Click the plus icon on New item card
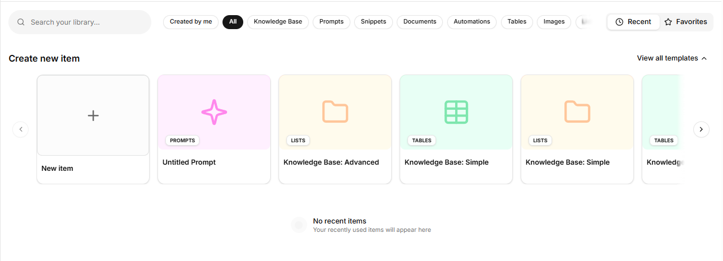This screenshot has width=723, height=261. click(93, 115)
